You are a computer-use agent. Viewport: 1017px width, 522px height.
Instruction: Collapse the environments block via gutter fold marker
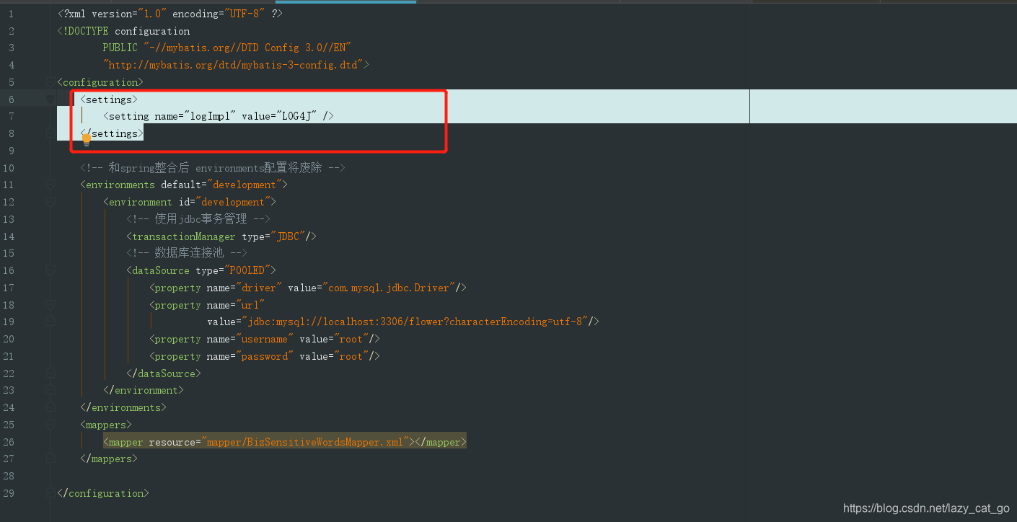(x=49, y=185)
